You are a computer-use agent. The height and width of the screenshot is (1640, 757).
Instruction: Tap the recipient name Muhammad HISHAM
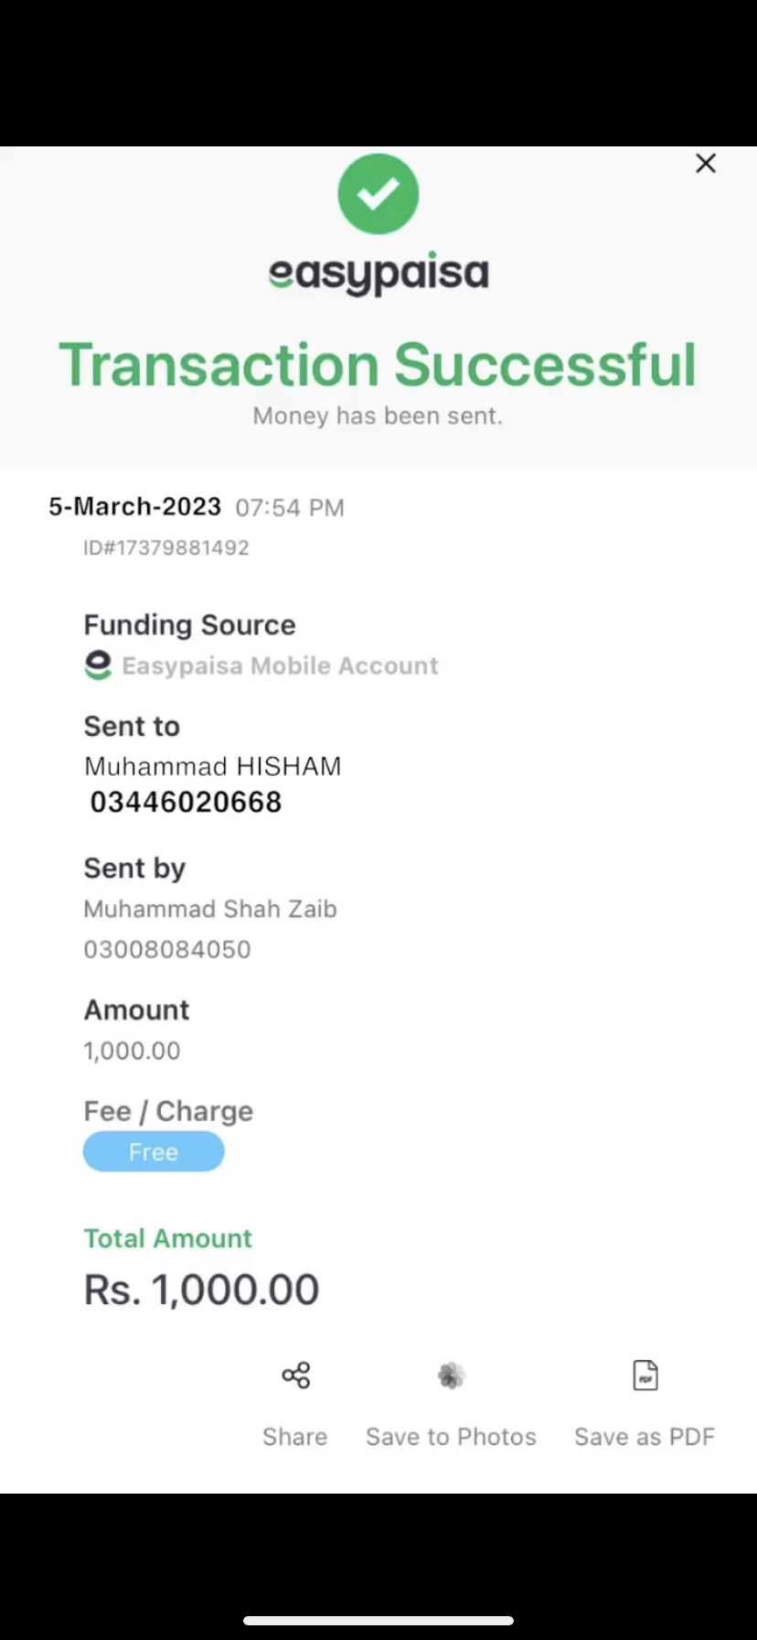(213, 766)
